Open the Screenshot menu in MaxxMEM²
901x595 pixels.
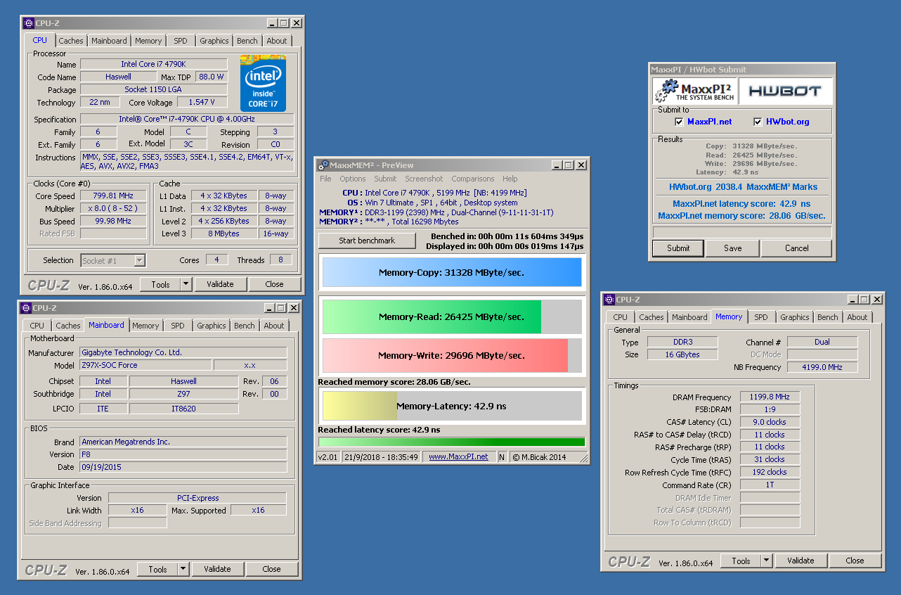424,179
